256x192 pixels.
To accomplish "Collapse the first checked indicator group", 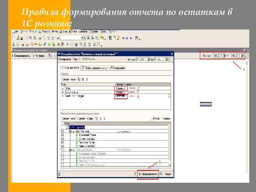I will [70, 131].
